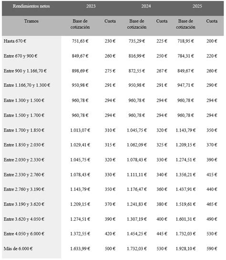Select the 1.143,79 € base in 2025 column
The width and height of the screenshot is (226, 260).
point(185,130)
